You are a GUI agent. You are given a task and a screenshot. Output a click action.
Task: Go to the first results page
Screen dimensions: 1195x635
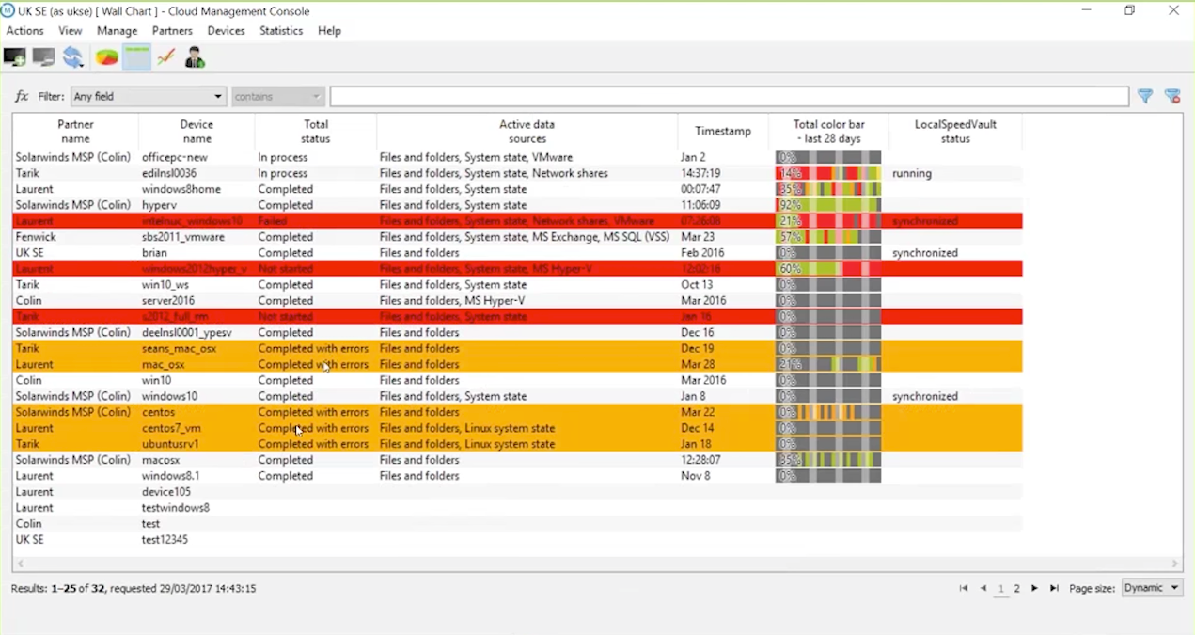pos(964,589)
